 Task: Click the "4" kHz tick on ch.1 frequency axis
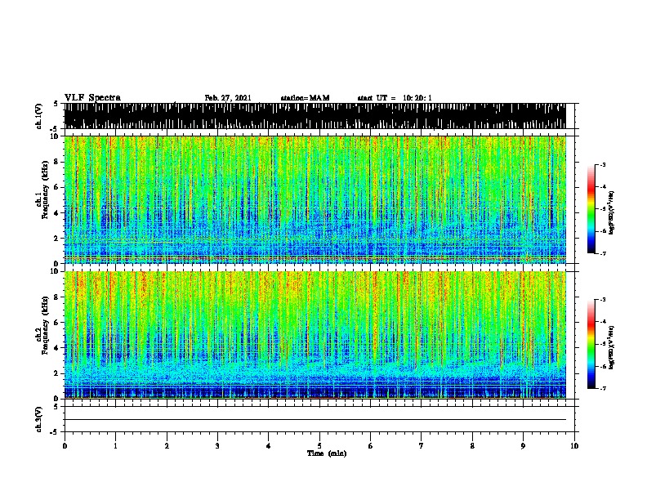[x=57, y=213]
